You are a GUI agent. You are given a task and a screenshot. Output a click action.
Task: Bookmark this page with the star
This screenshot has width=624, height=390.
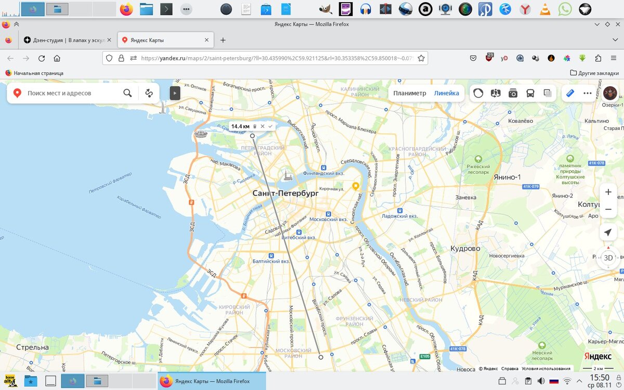click(x=421, y=58)
